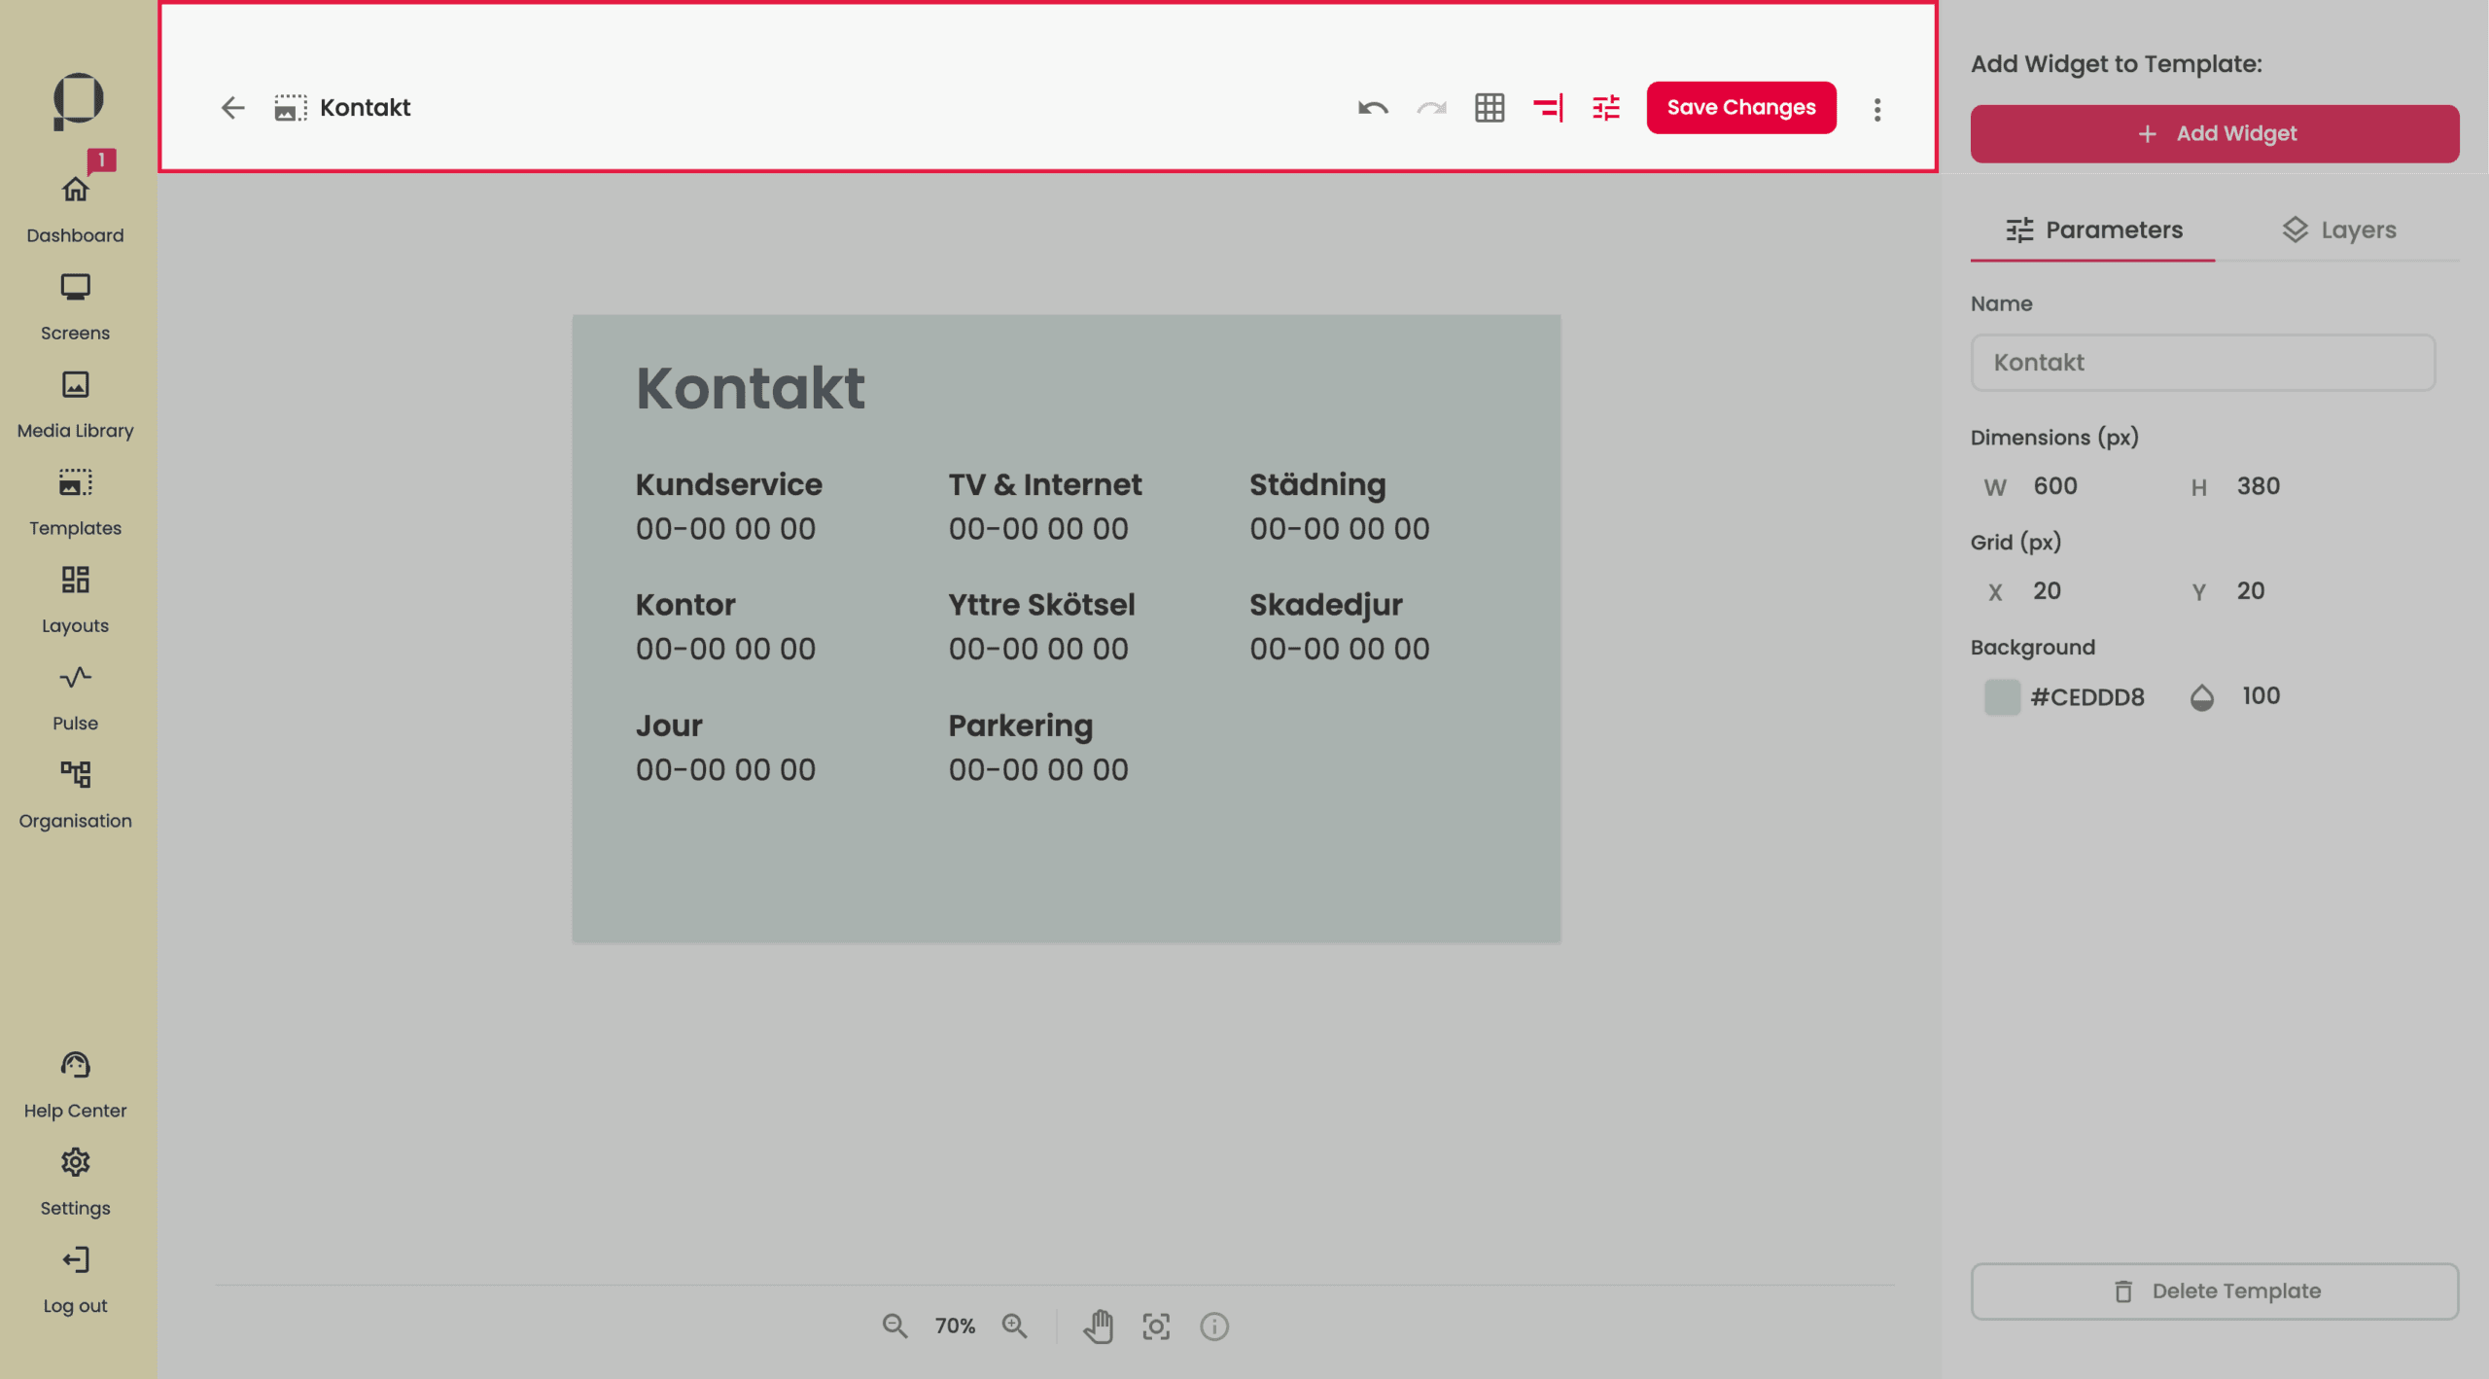Screen dimensions: 2489x1379
Task: Save Changes to the template
Action: (x=1741, y=107)
